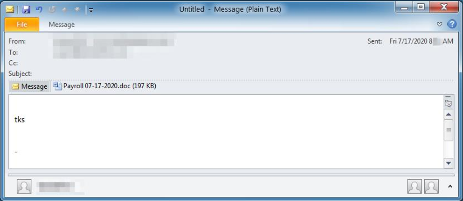The image size is (463, 201).
Task: Show the Message body button
Action: [x=29, y=86]
